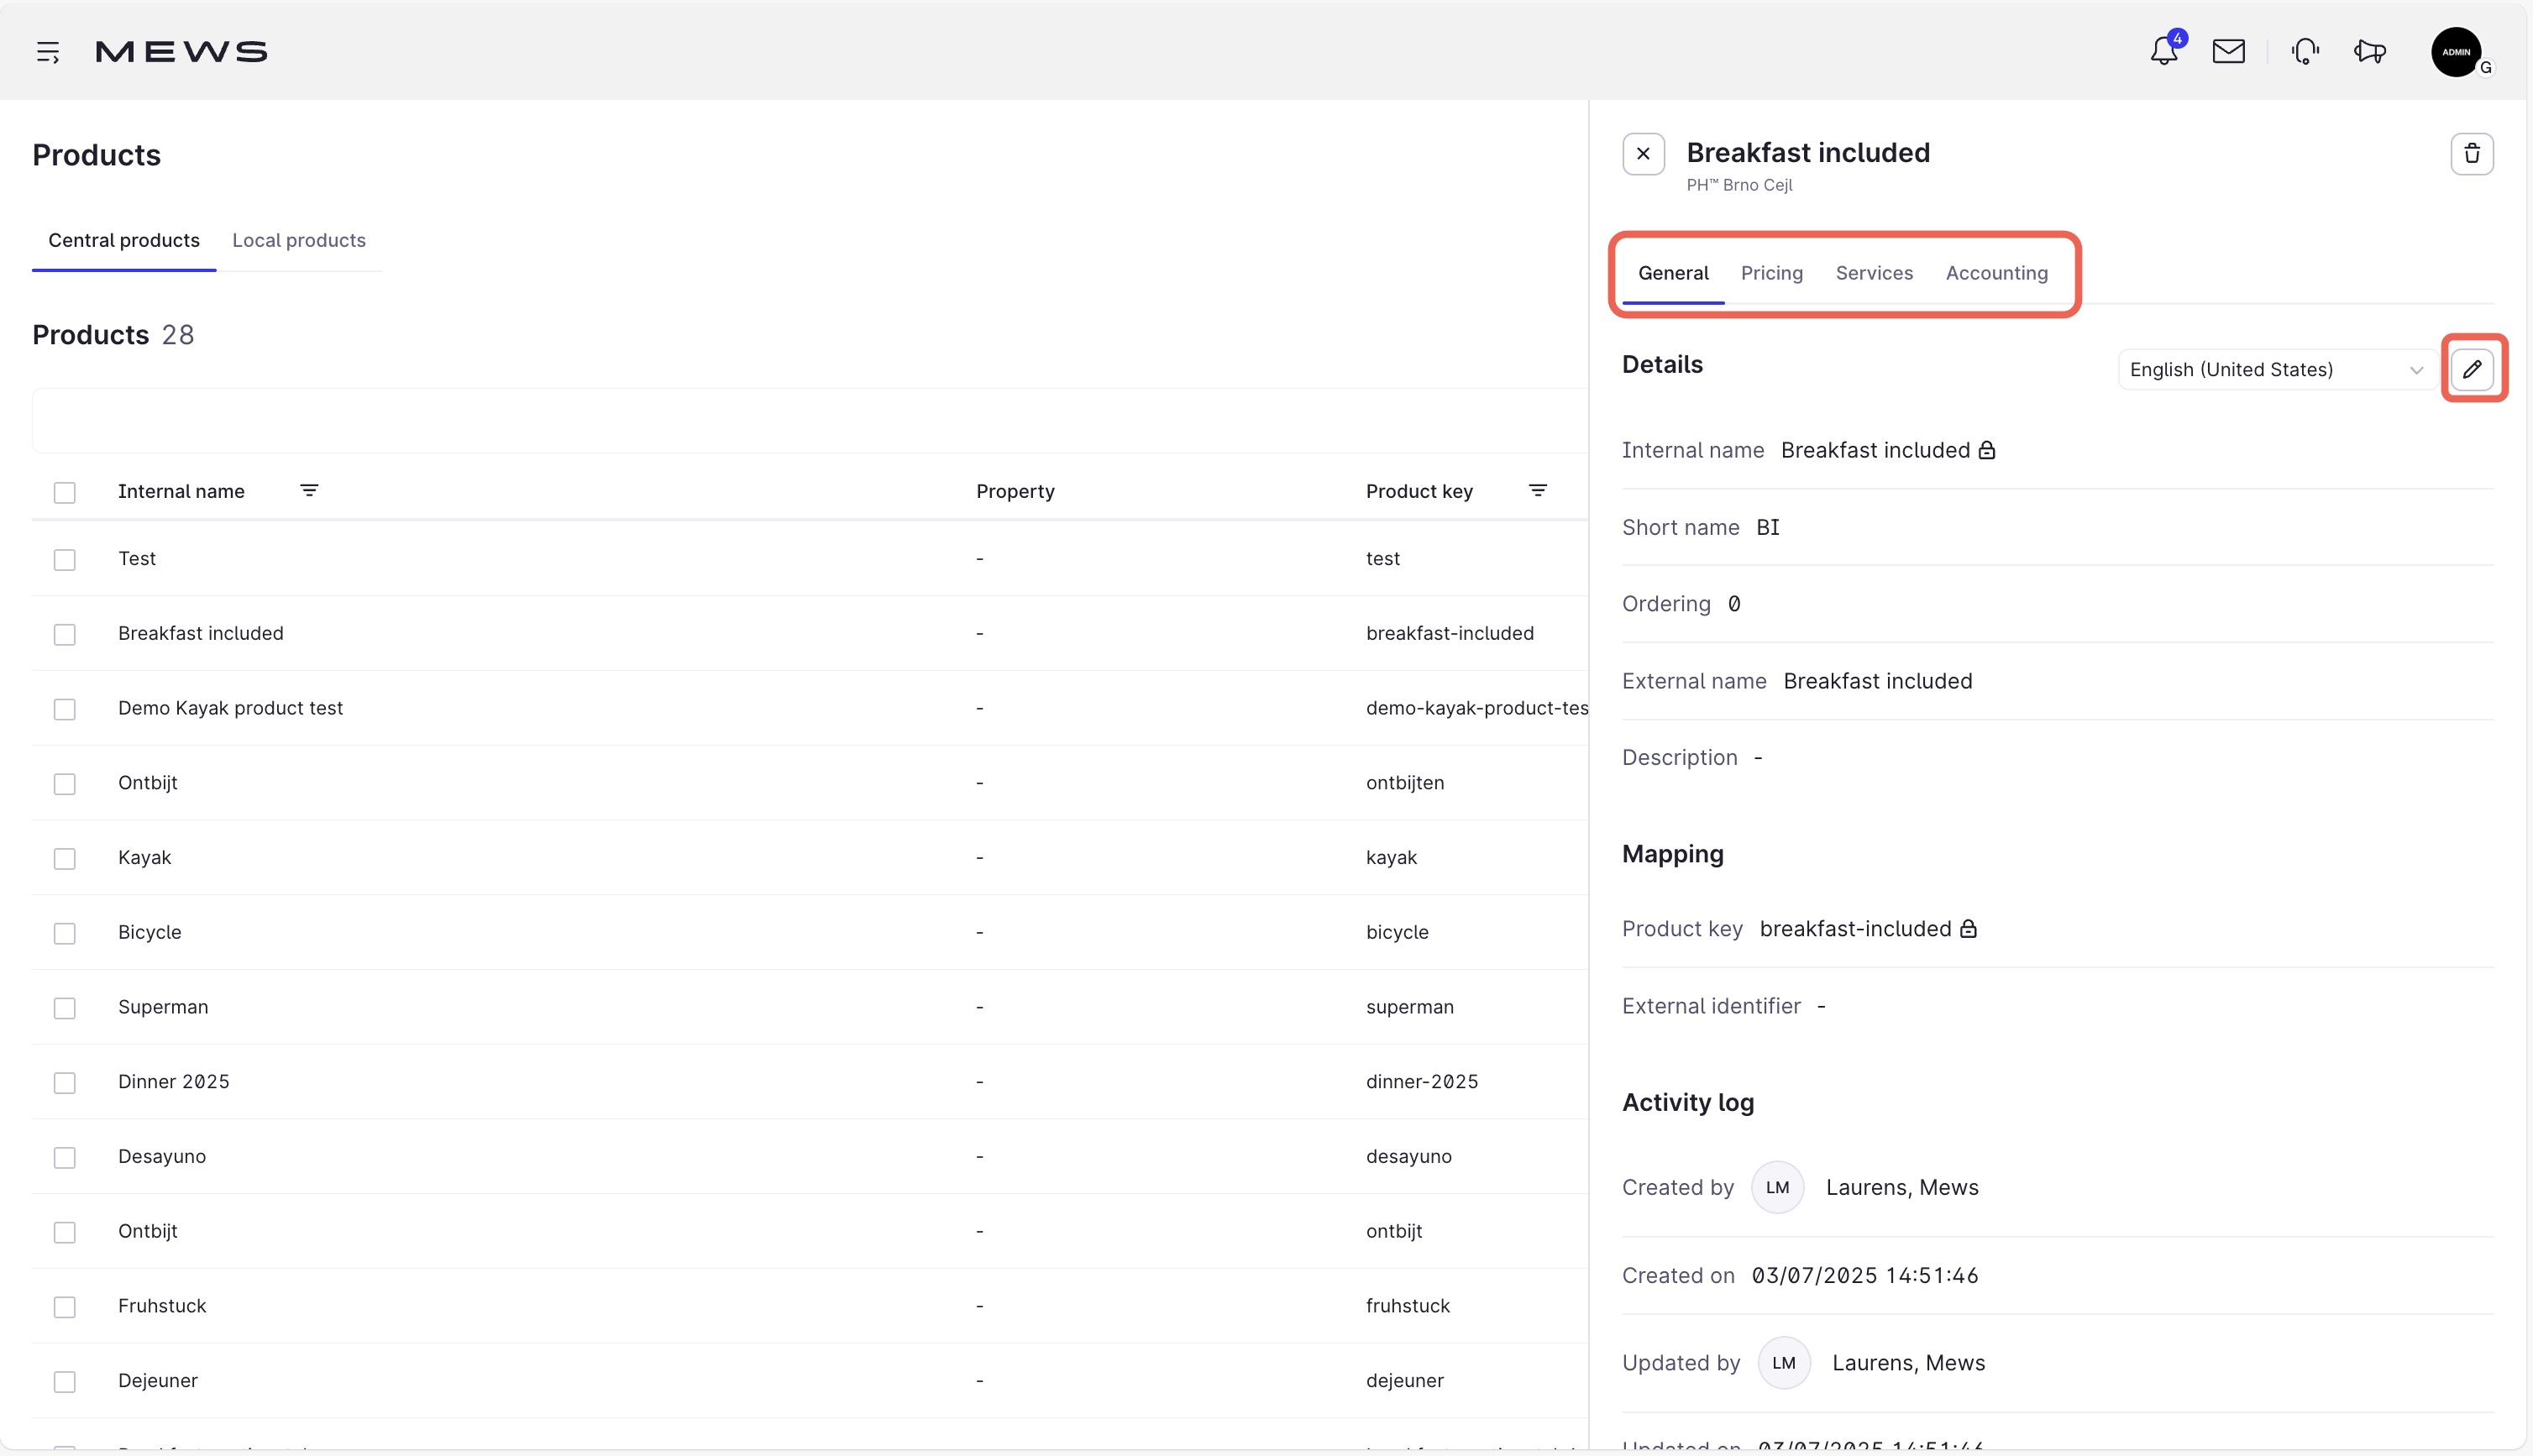This screenshot has height=1456, width=2533.
Task: Click the superman product key cell
Action: pyautogui.click(x=1410, y=1007)
